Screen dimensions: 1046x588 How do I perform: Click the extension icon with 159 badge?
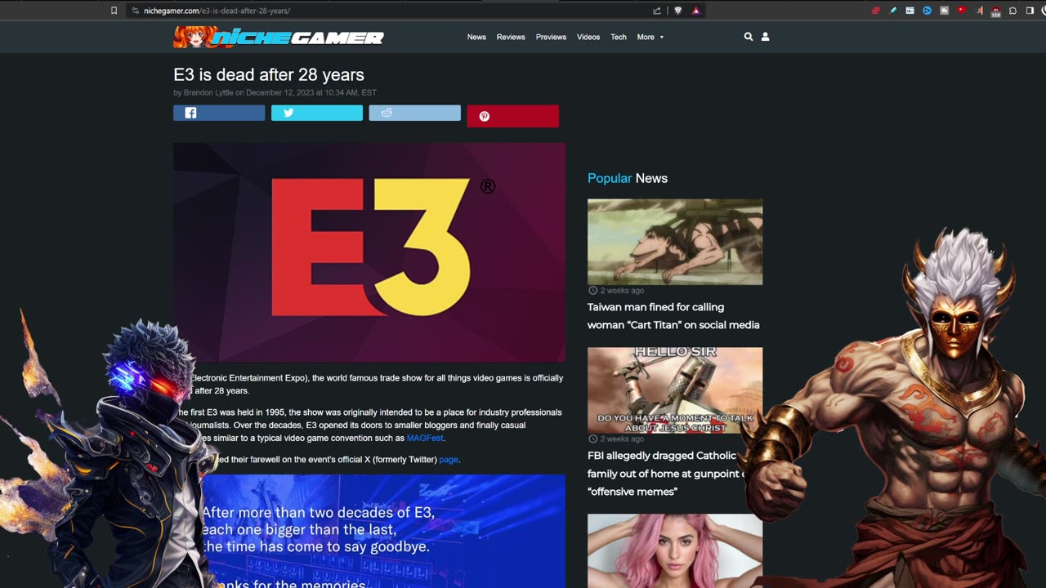tap(995, 11)
